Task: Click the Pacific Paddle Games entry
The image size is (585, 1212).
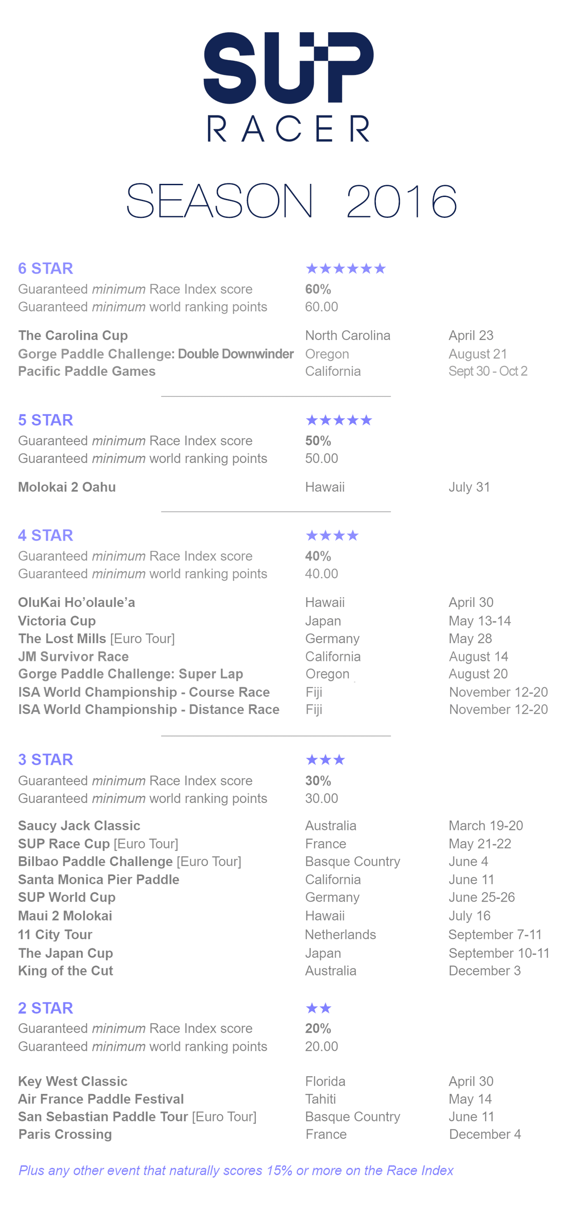Action: click(x=87, y=371)
